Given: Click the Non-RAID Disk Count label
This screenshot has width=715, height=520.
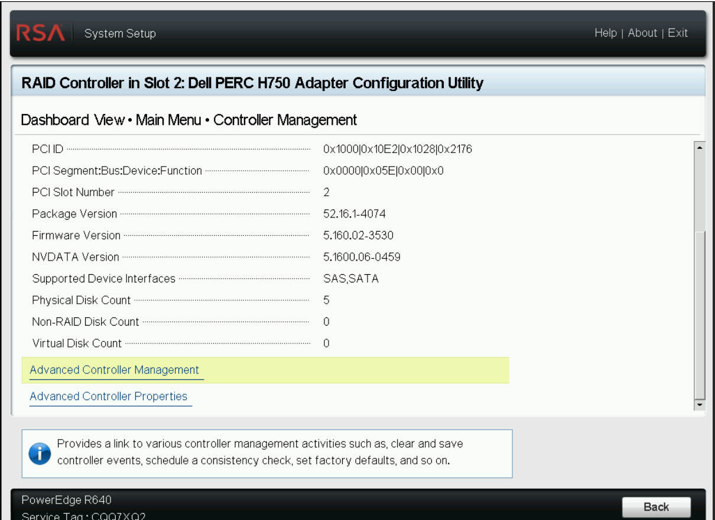Looking at the screenshot, I should 86,321.
